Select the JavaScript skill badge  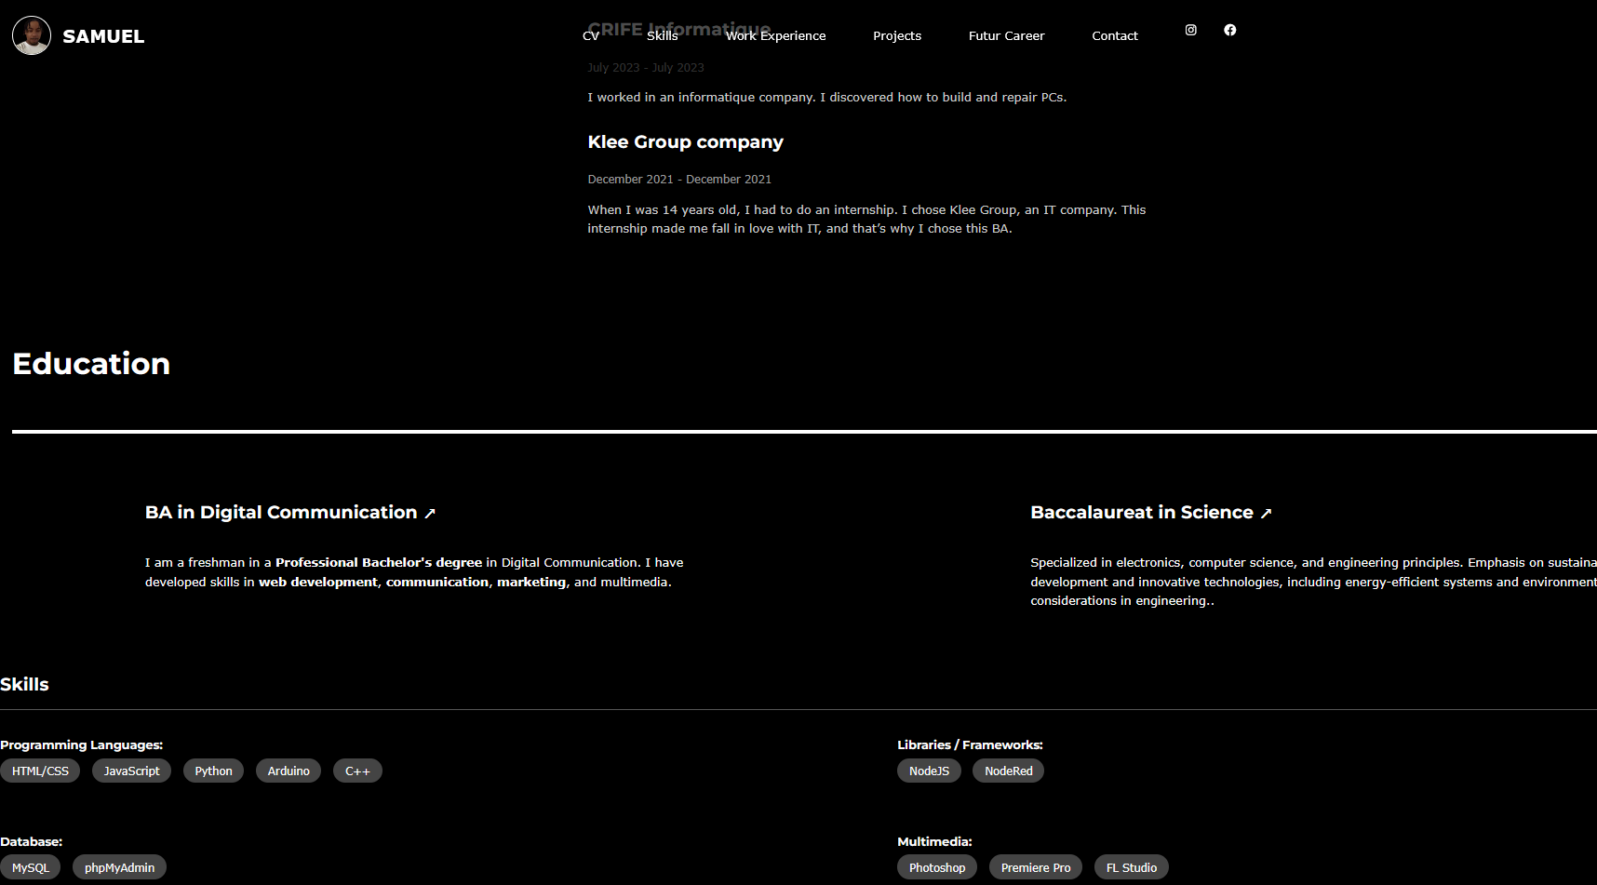131,771
